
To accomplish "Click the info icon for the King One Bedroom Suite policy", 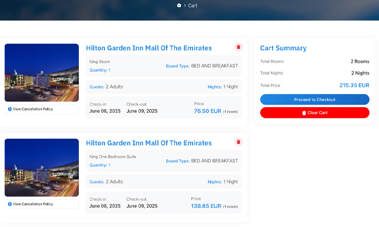I will tap(10, 204).
